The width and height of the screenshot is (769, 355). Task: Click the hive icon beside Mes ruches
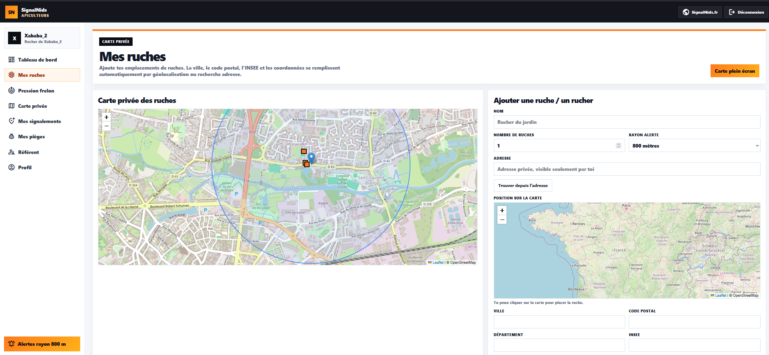(x=12, y=75)
